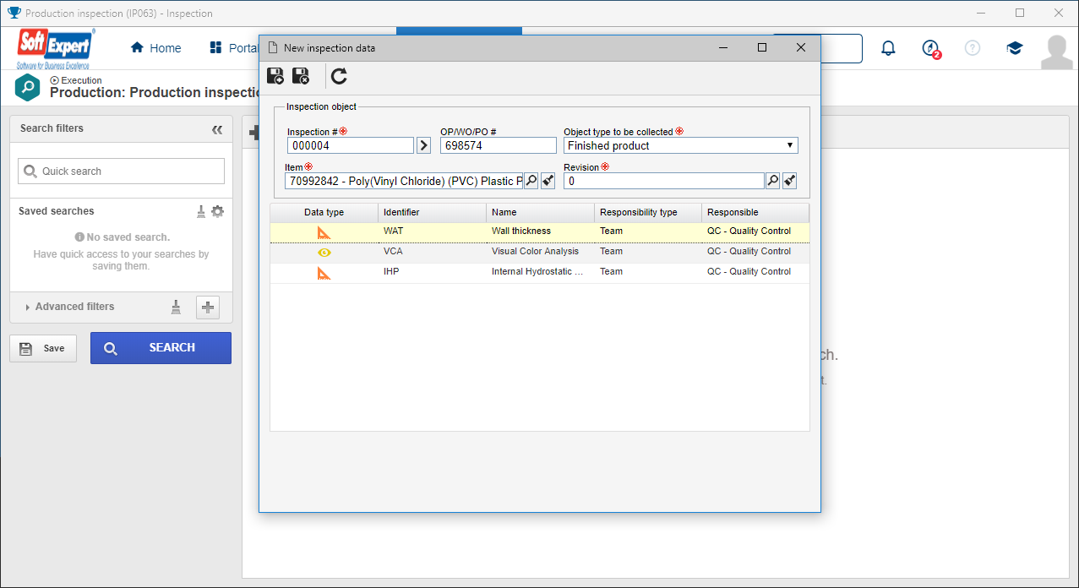The width and height of the screenshot is (1079, 588).
Task: Click Team in Visual Color Analysis row
Action: tap(611, 252)
